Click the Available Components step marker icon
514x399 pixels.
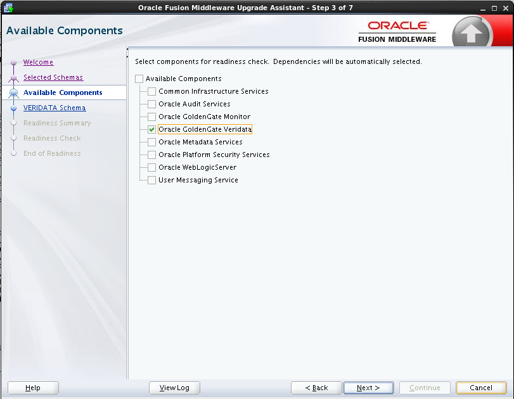coord(13,93)
